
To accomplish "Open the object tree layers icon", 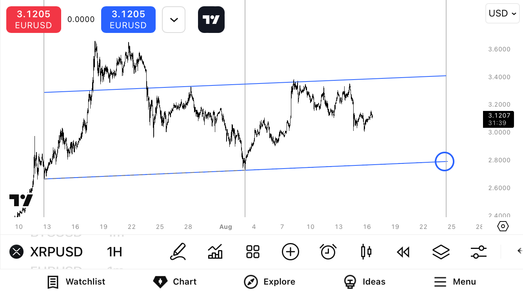I will coord(441,252).
